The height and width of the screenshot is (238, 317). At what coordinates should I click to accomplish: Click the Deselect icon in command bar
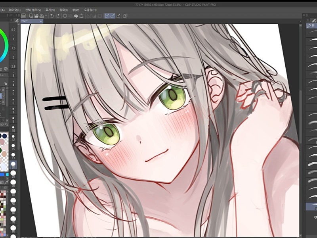(x=88, y=16)
